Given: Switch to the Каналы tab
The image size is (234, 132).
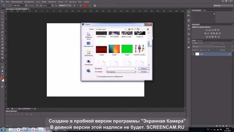Looking at the screenshot, I should (x=200, y=41).
